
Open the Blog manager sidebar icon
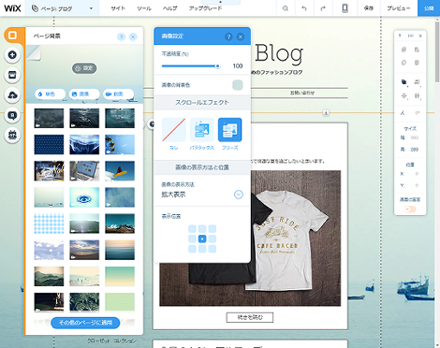click(x=12, y=115)
